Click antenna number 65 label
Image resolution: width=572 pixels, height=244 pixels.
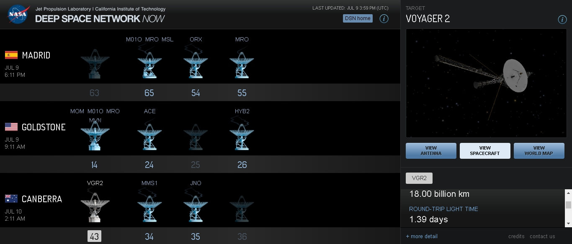[x=149, y=93]
